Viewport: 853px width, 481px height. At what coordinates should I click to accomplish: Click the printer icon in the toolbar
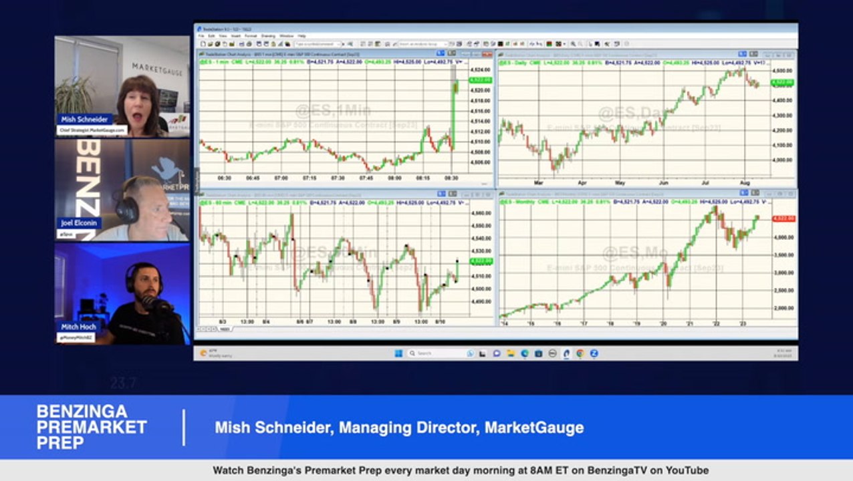pos(249,44)
